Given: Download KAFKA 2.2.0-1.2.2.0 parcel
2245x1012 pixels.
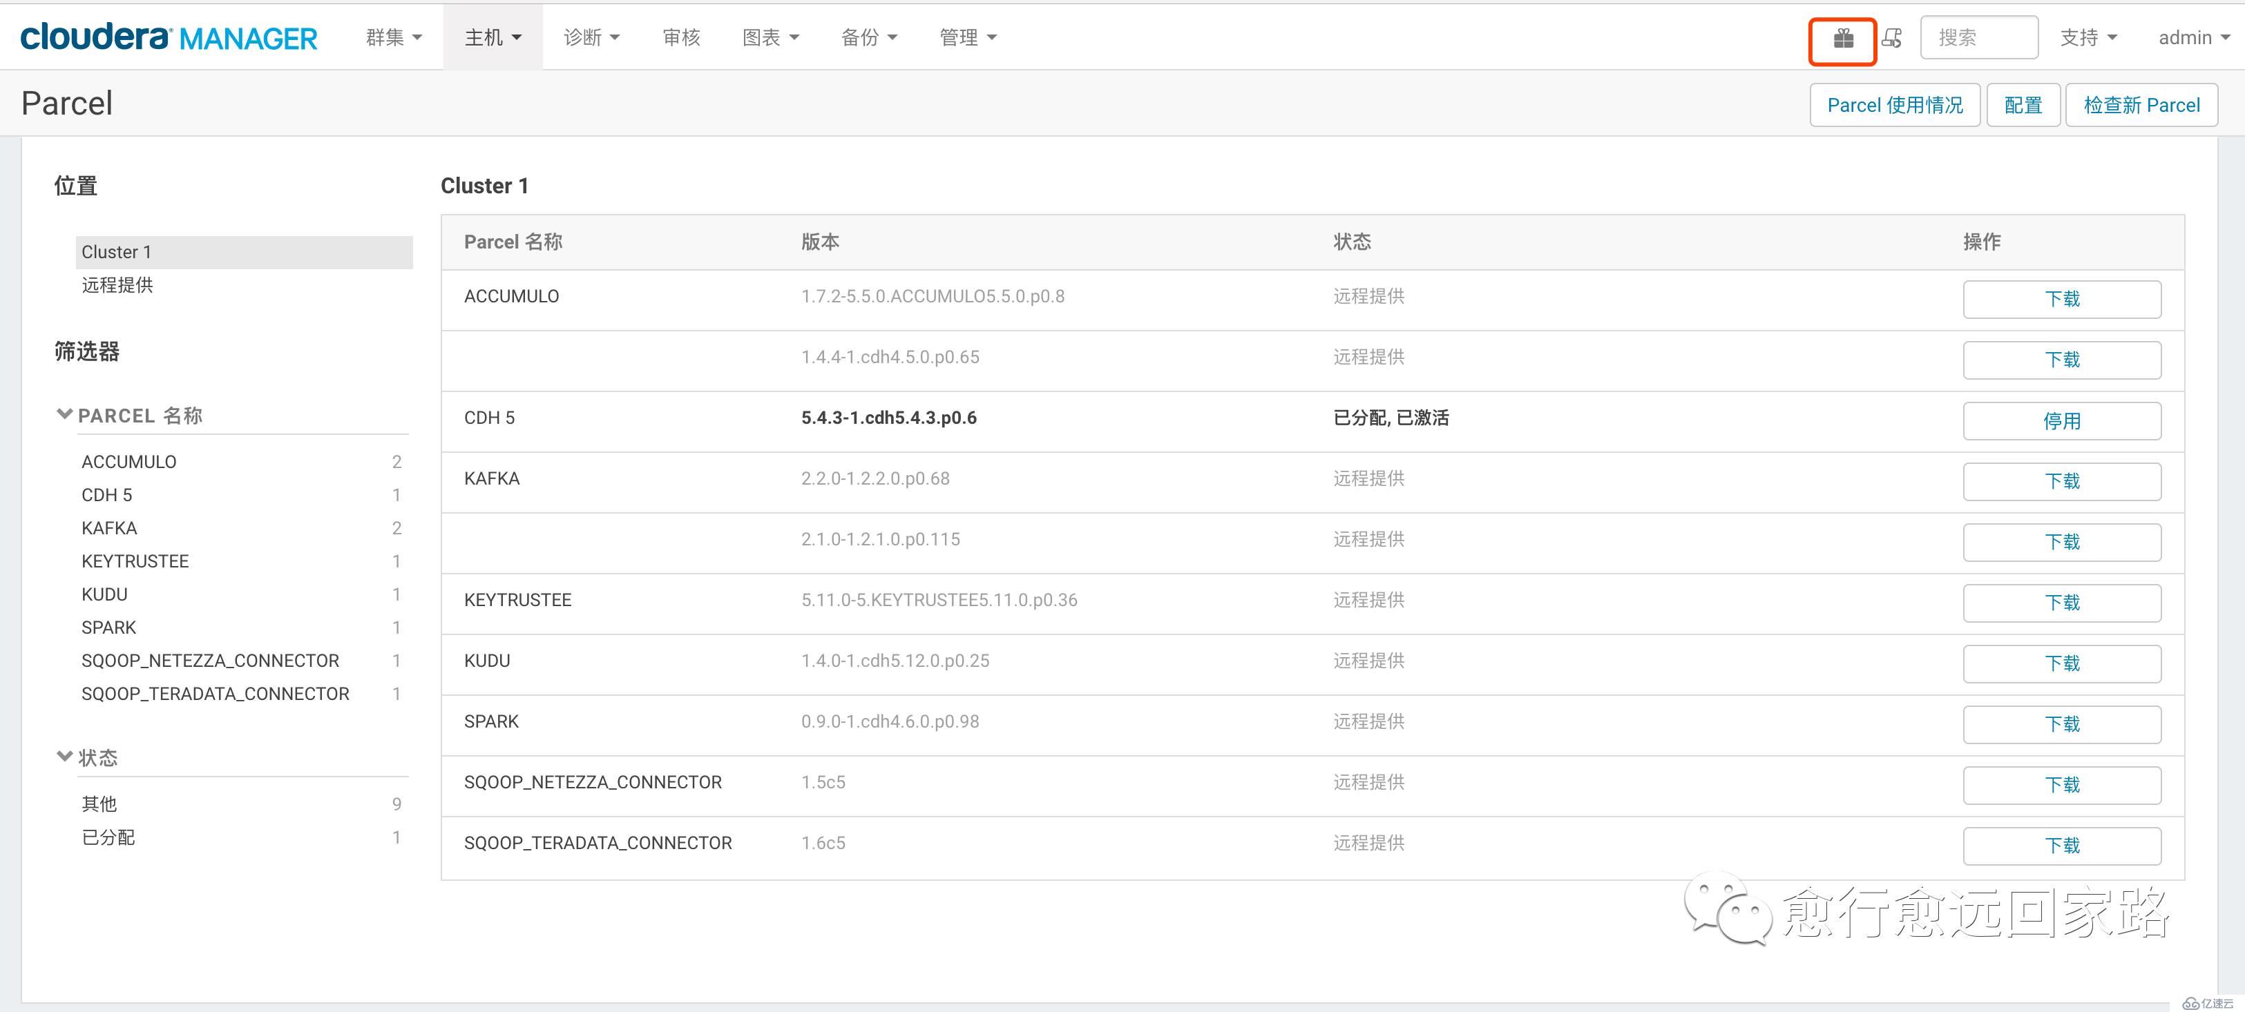Looking at the screenshot, I should pos(2062,480).
